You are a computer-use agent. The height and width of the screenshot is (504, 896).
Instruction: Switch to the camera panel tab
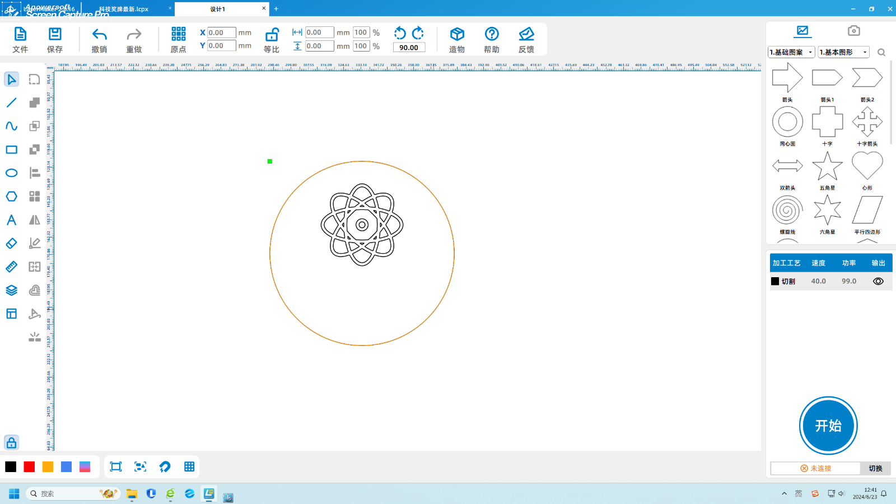click(853, 31)
